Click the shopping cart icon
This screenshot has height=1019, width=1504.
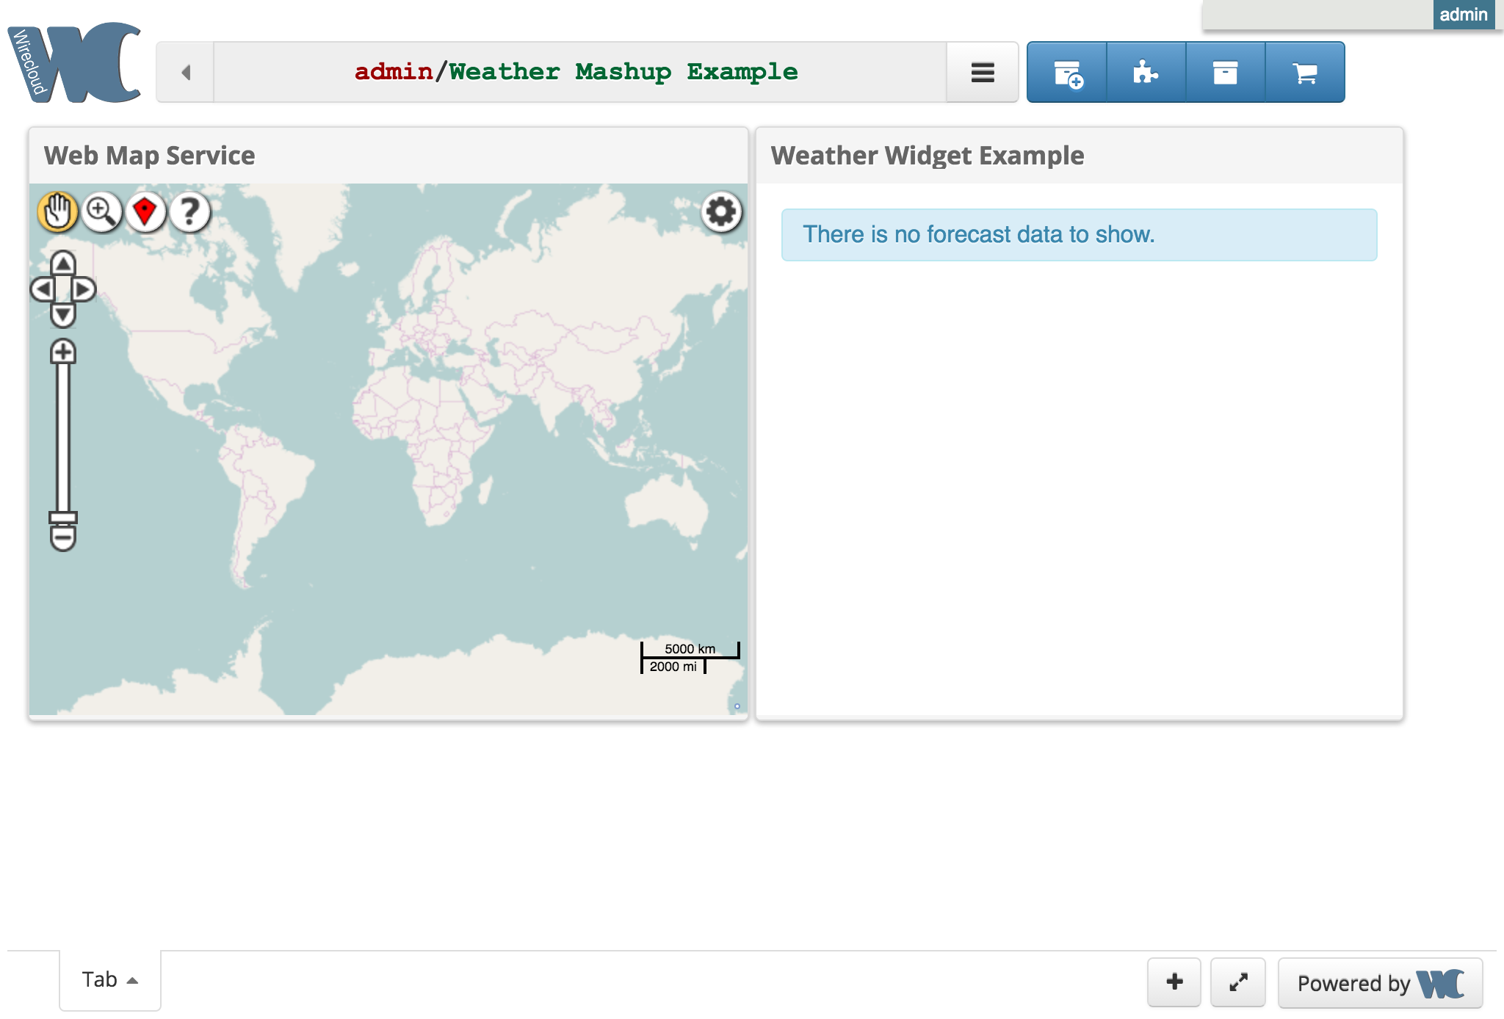(1306, 70)
